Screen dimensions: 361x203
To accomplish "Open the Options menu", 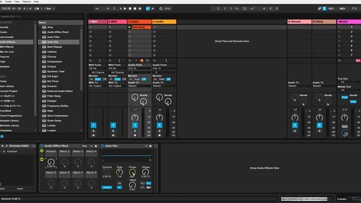I will coord(27,2).
